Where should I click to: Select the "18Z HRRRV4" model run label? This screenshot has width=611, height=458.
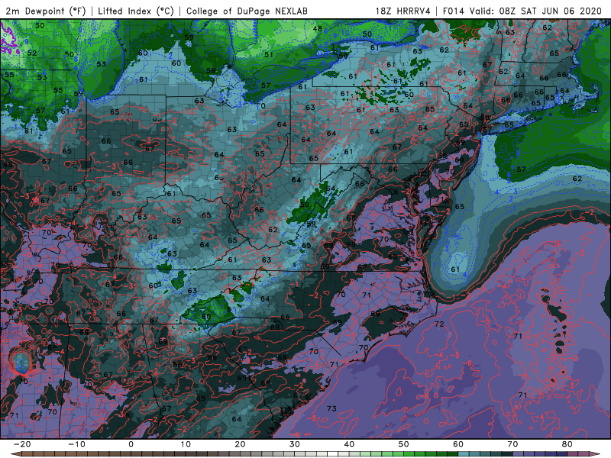tap(403, 11)
